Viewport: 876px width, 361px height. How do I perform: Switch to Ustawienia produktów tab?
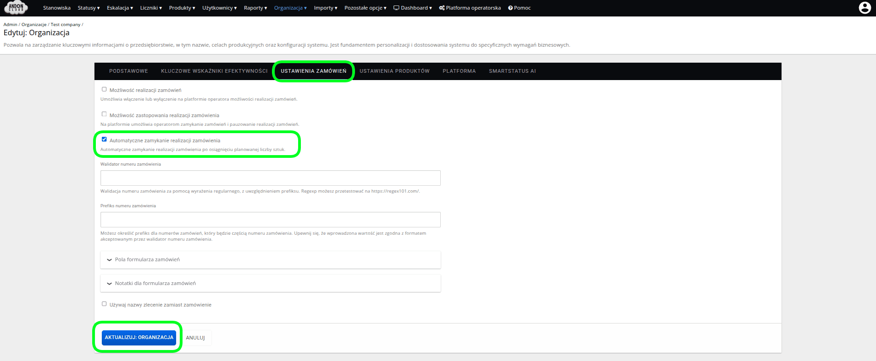click(x=394, y=71)
